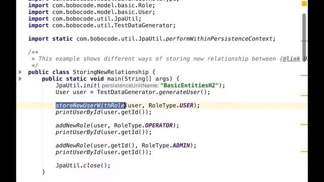Click the @link tag in the Javadoc comment
The height and width of the screenshot is (182, 324).
(292, 59)
